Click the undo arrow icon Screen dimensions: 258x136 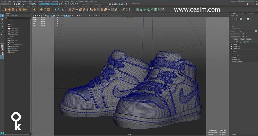[x=21, y=4]
